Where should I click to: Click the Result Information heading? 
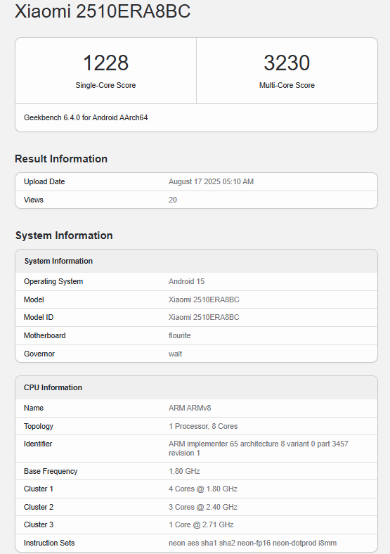tap(61, 159)
